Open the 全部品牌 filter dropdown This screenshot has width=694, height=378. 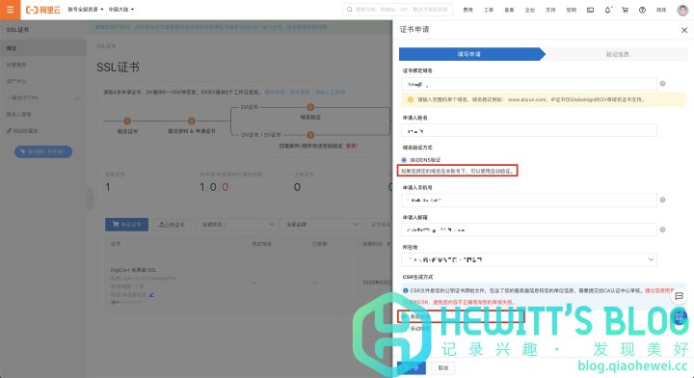click(321, 225)
